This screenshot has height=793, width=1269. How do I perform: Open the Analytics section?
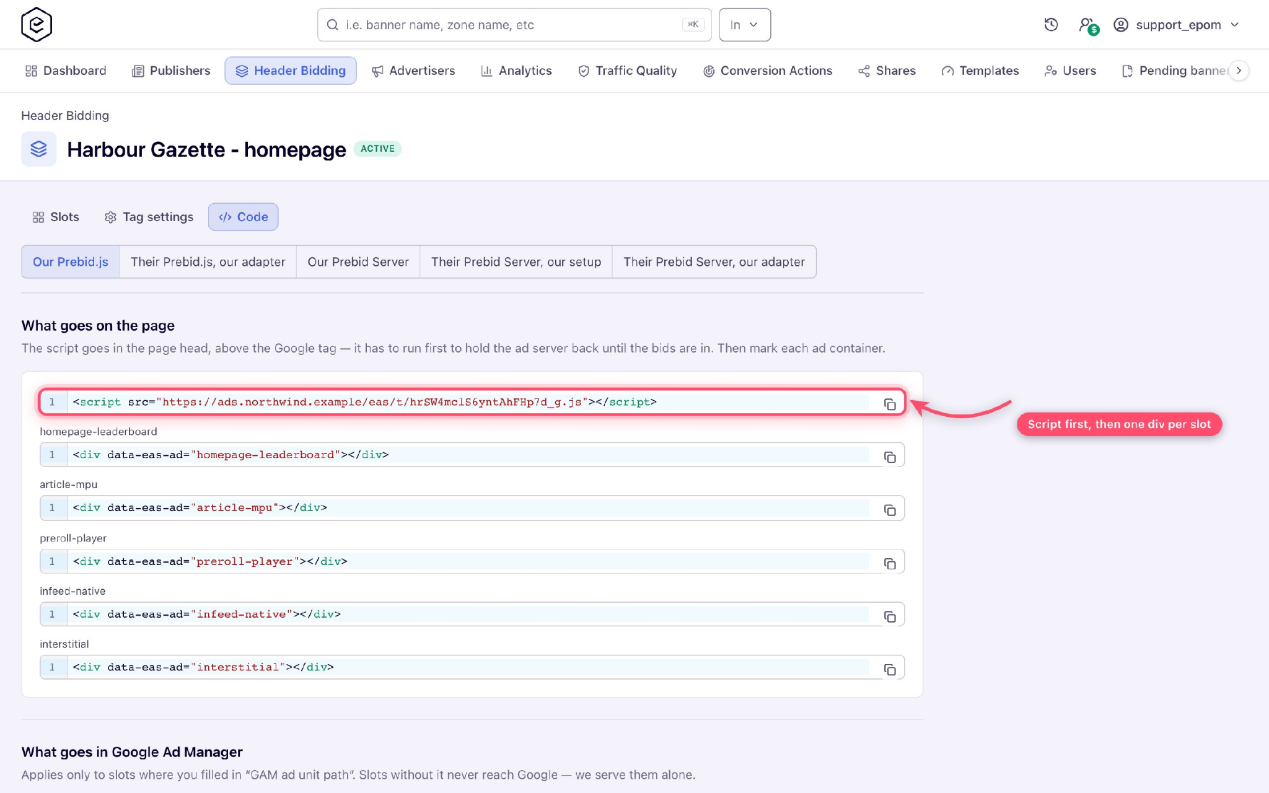pos(516,71)
